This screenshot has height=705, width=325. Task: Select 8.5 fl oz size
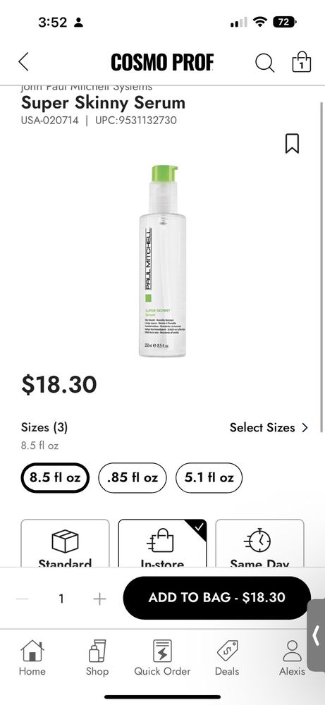click(55, 477)
